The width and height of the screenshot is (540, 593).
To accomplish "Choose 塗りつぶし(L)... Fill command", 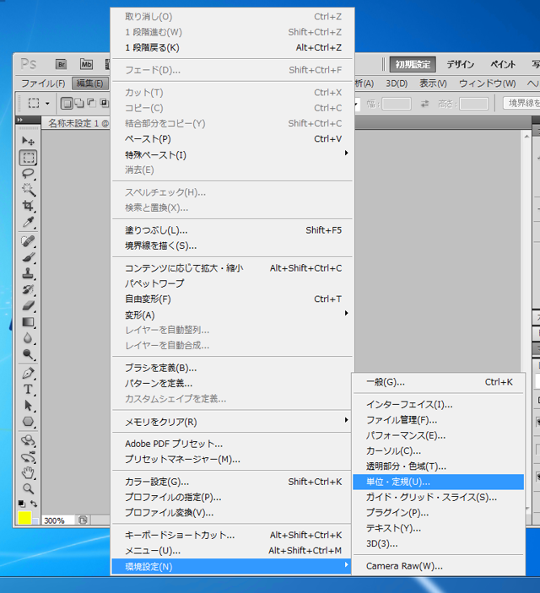I will click(x=232, y=230).
